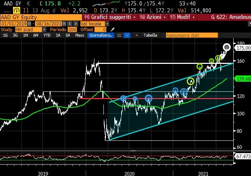Click the yellow circle marker near 137

(x=191, y=81)
